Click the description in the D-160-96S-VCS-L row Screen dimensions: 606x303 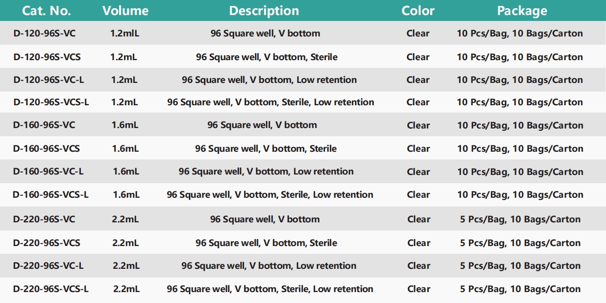[270, 195]
